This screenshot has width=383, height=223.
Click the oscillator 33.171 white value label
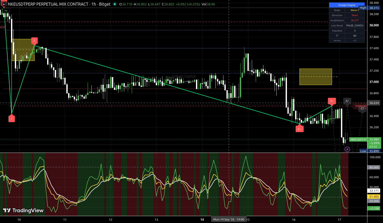[x=374, y=191]
